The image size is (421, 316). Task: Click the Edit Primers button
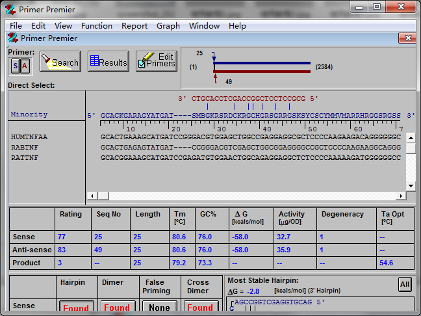157,61
